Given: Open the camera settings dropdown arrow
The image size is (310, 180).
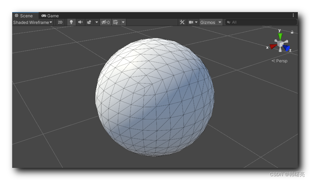Looking at the screenshot, I should point(196,22).
